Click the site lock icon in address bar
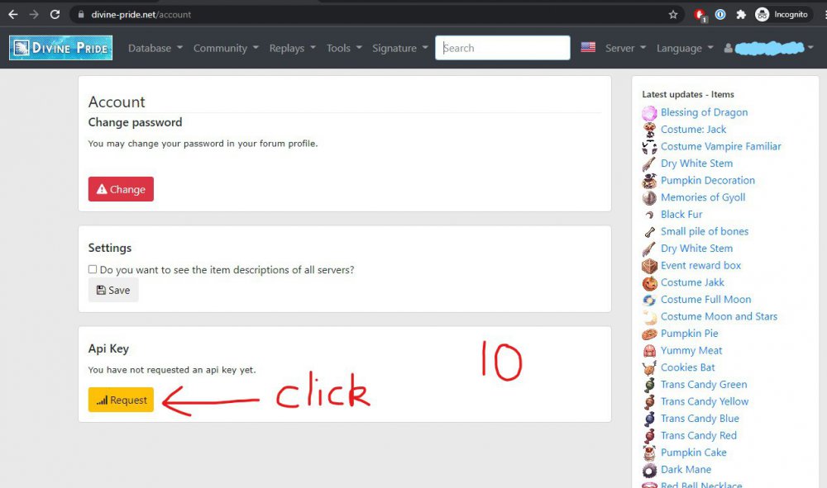 [81, 15]
